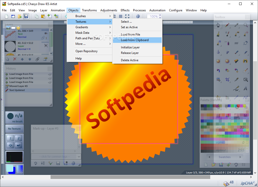
Task: Refresh mark-up with the circular arrow icon
Action: (x=35, y=163)
